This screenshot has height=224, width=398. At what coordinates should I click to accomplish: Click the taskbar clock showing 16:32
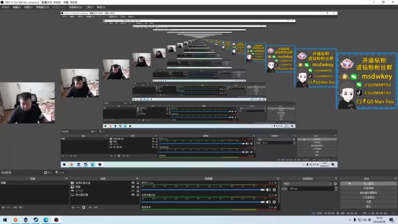pos(379,220)
